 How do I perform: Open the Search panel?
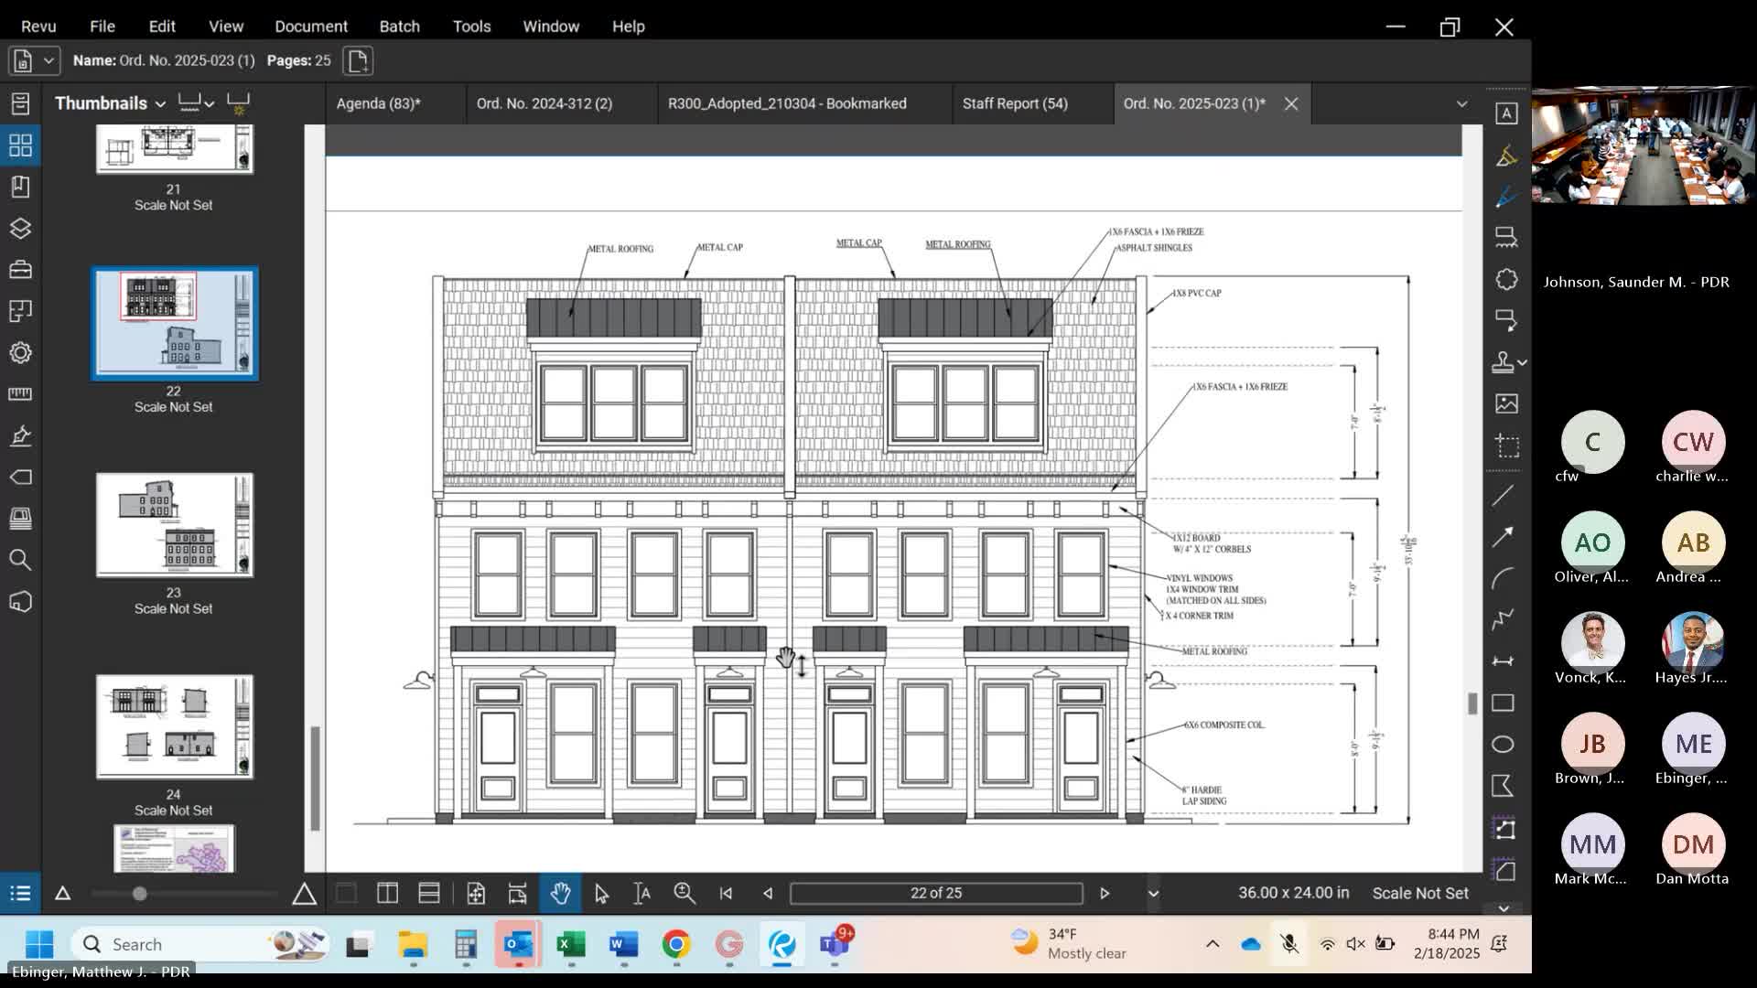pos(20,560)
